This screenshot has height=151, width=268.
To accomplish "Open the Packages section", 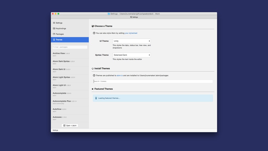I will tap(70, 34).
